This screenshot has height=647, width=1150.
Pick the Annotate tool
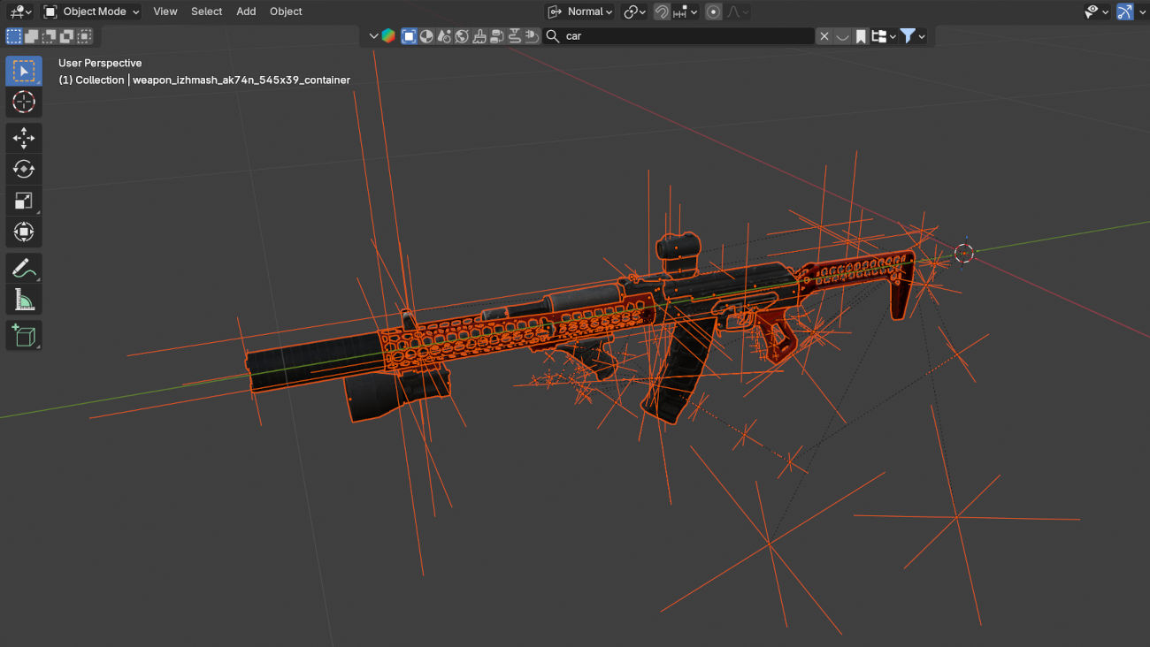(x=24, y=267)
